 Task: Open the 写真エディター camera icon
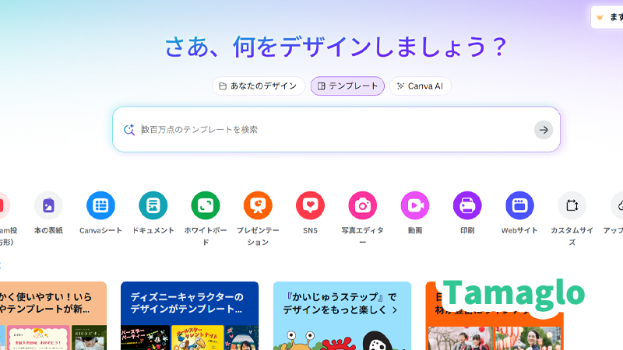coord(362,205)
